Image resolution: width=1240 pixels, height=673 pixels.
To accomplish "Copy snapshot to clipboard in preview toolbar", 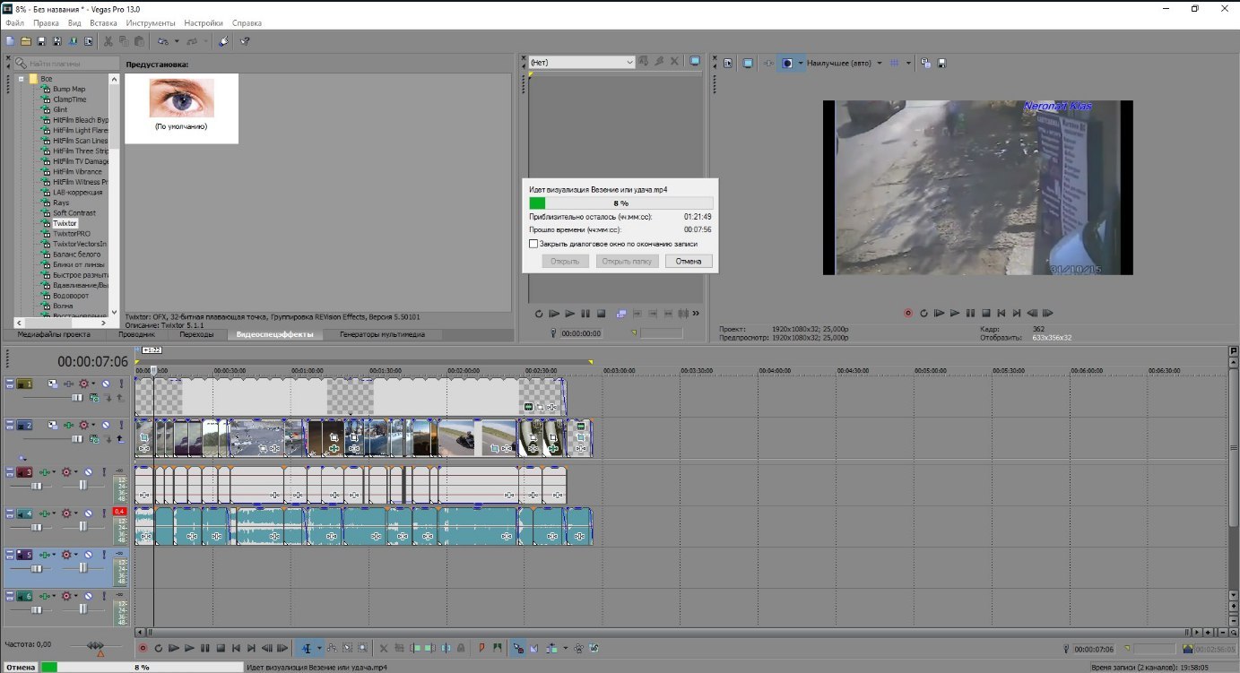I will pos(926,63).
